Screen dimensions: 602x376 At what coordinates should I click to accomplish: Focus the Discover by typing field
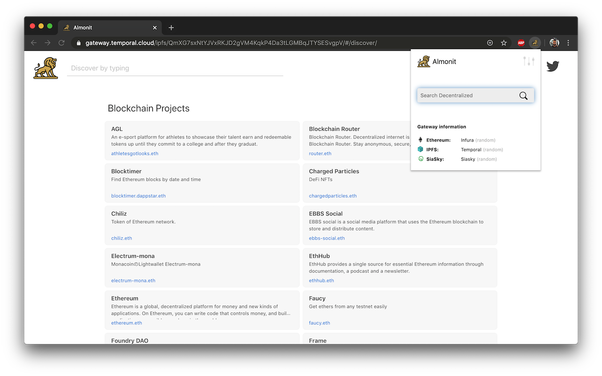click(175, 68)
